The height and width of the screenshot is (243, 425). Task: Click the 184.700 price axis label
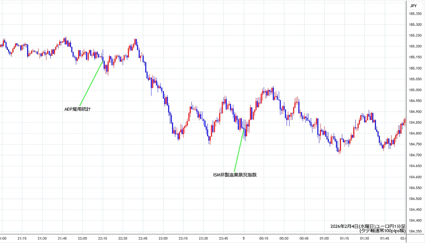[x=415, y=155]
